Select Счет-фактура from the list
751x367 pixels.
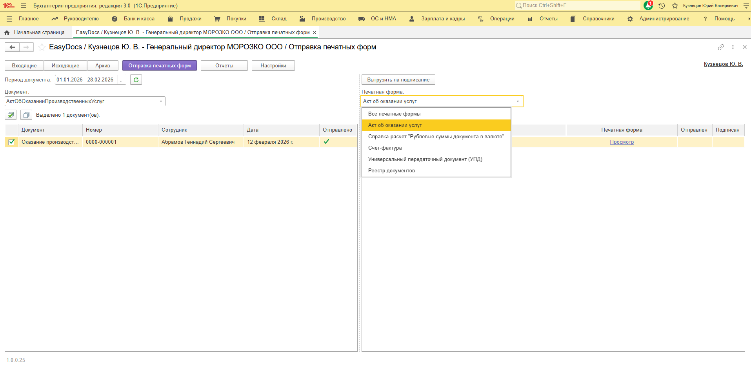385,148
